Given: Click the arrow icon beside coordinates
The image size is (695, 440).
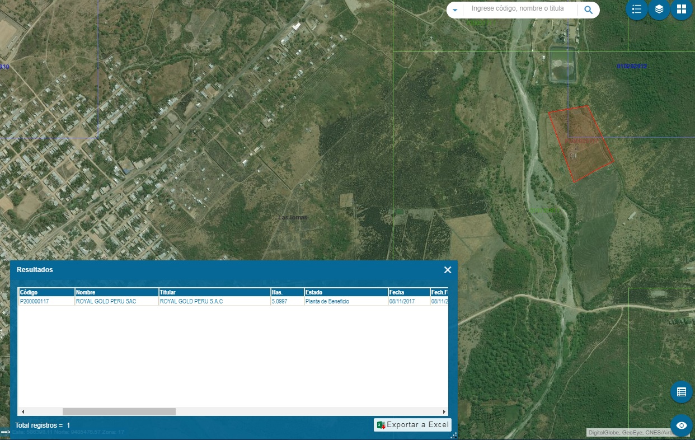Looking at the screenshot, I should click(x=5, y=432).
